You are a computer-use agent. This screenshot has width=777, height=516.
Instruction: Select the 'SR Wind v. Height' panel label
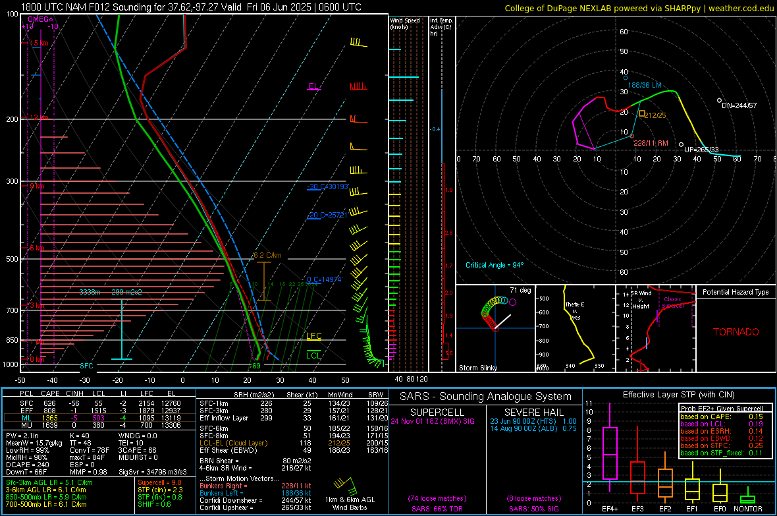tap(641, 300)
